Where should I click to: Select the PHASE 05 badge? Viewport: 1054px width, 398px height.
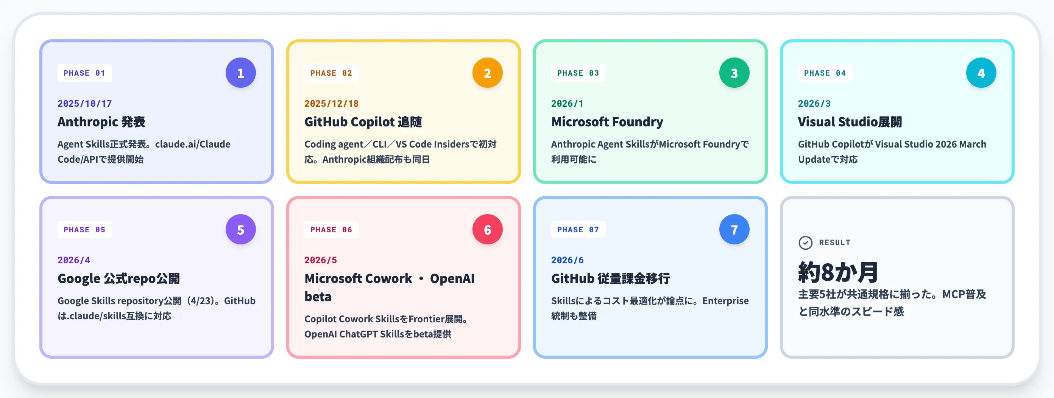[84, 230]
